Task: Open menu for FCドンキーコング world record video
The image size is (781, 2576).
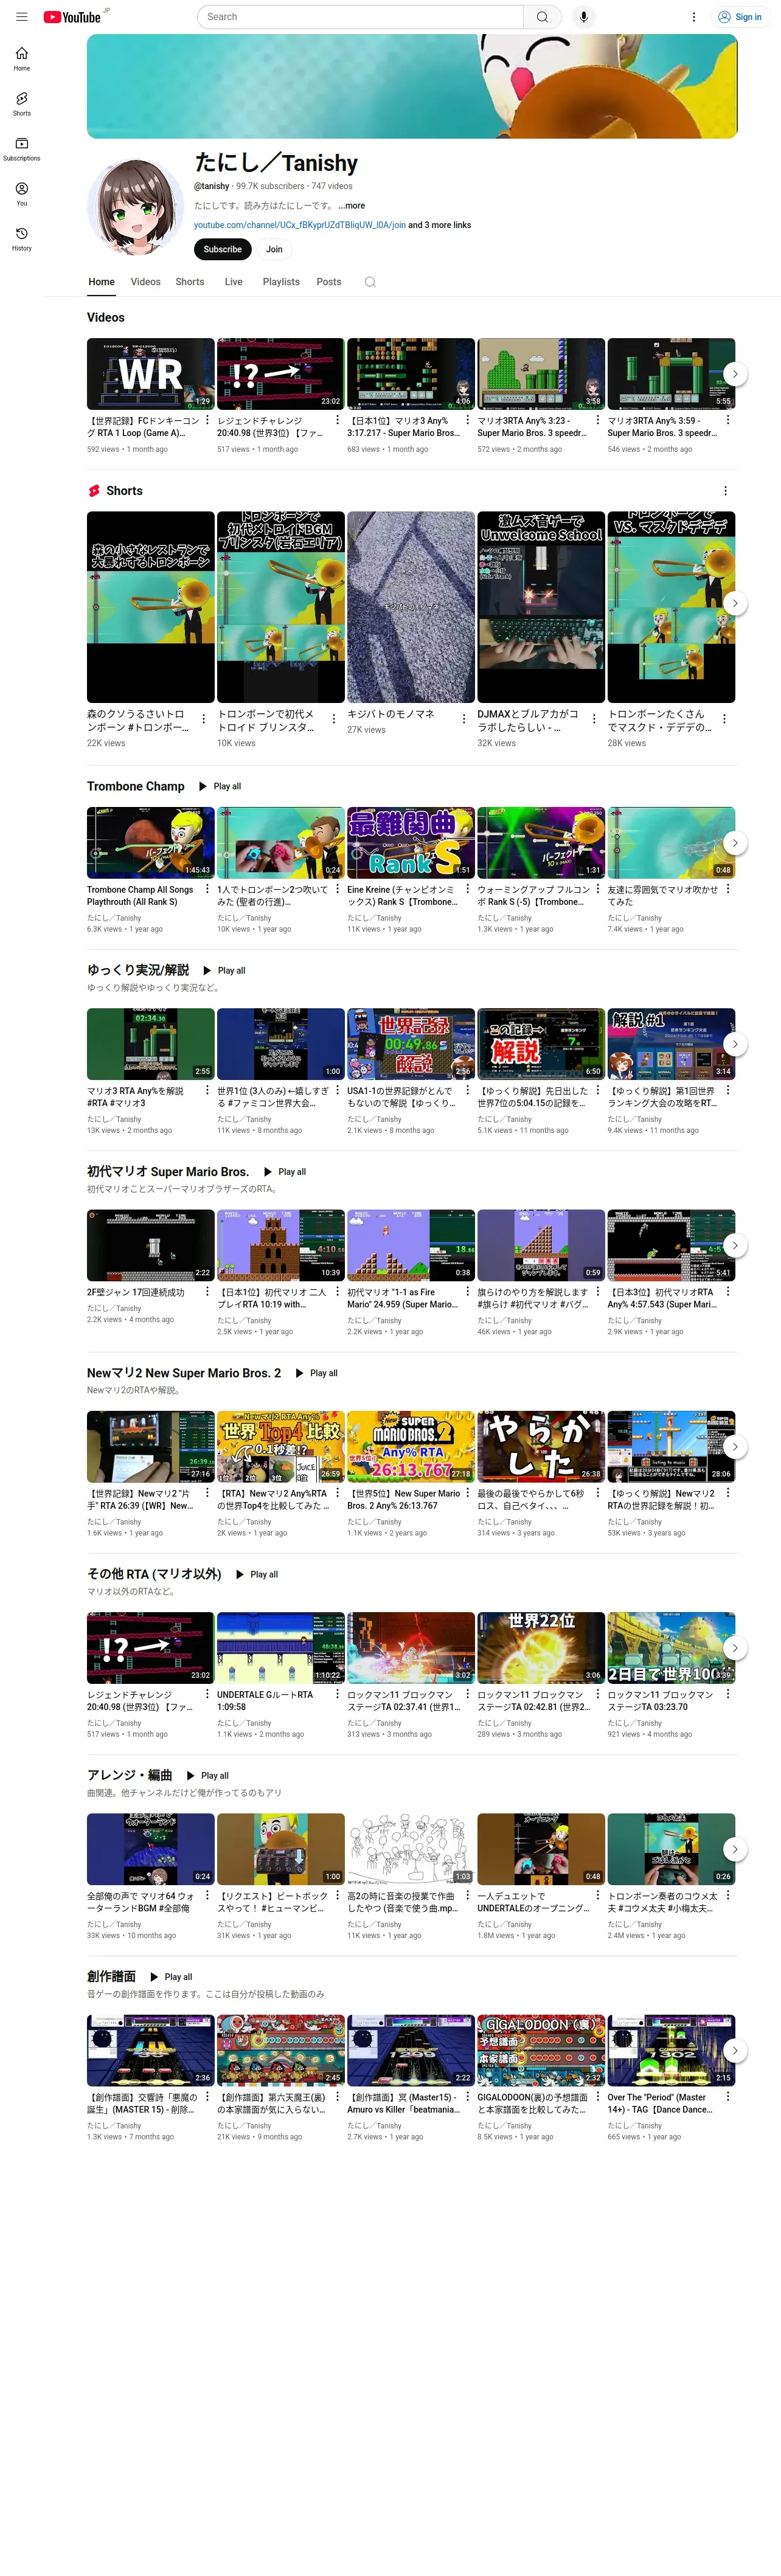Action: (207, 420)
